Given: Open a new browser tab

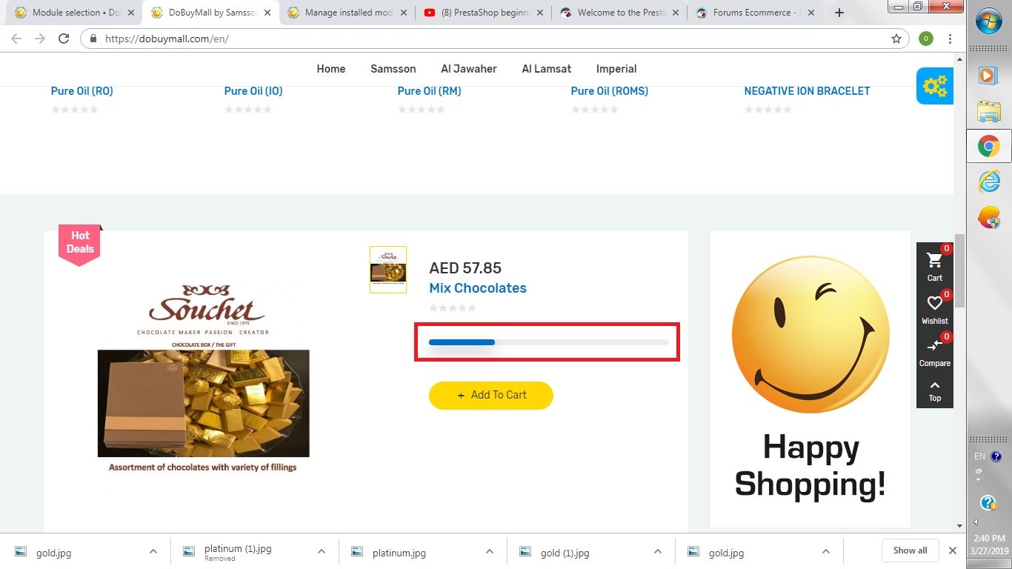Looking at the screenshot, I should click(x=839, y=13).
